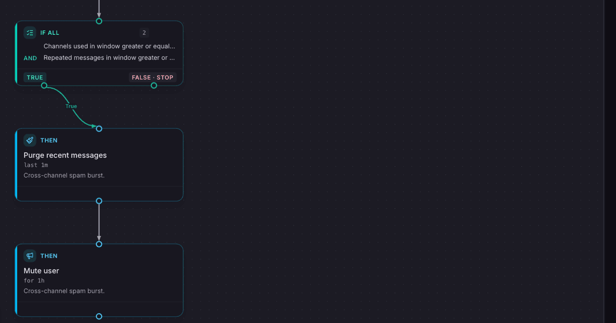Click 'Channels used in window greater or equal...' condition
Image resolution: width=616 pixels, height=323 pixels.
tap(109, 46)
